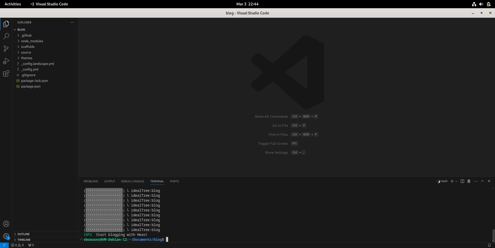Switch to the PORTS tab
495x248 pixels.
(x=174, y=181)
